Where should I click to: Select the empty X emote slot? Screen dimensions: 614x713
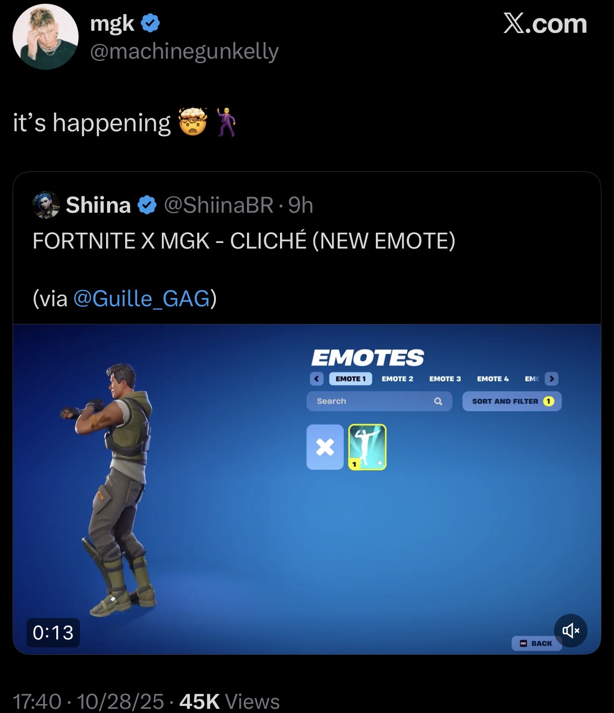click(325, 447)
